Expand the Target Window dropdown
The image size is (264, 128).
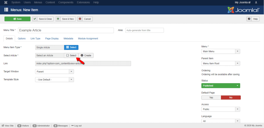click(x=55, y=72)
